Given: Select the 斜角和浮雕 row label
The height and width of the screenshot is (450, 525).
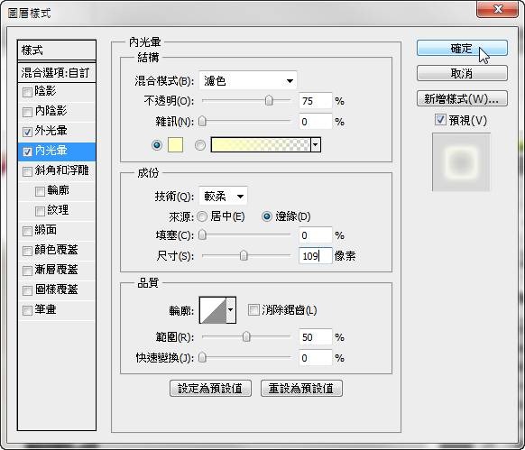Looking at the screenshot, I should (62, 170).
